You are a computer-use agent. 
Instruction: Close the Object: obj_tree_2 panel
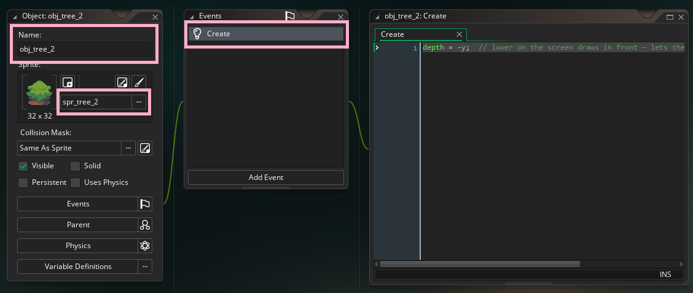[x=155, y=17]
